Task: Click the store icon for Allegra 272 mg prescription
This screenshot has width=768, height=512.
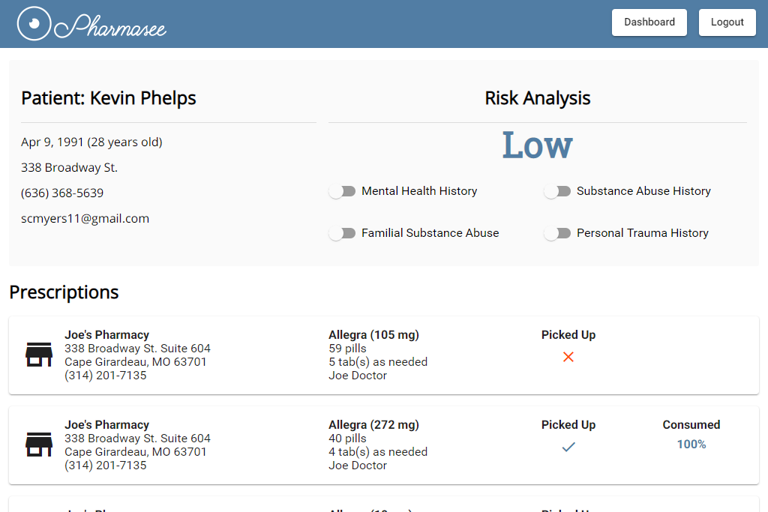Action: tap(39, 445)
